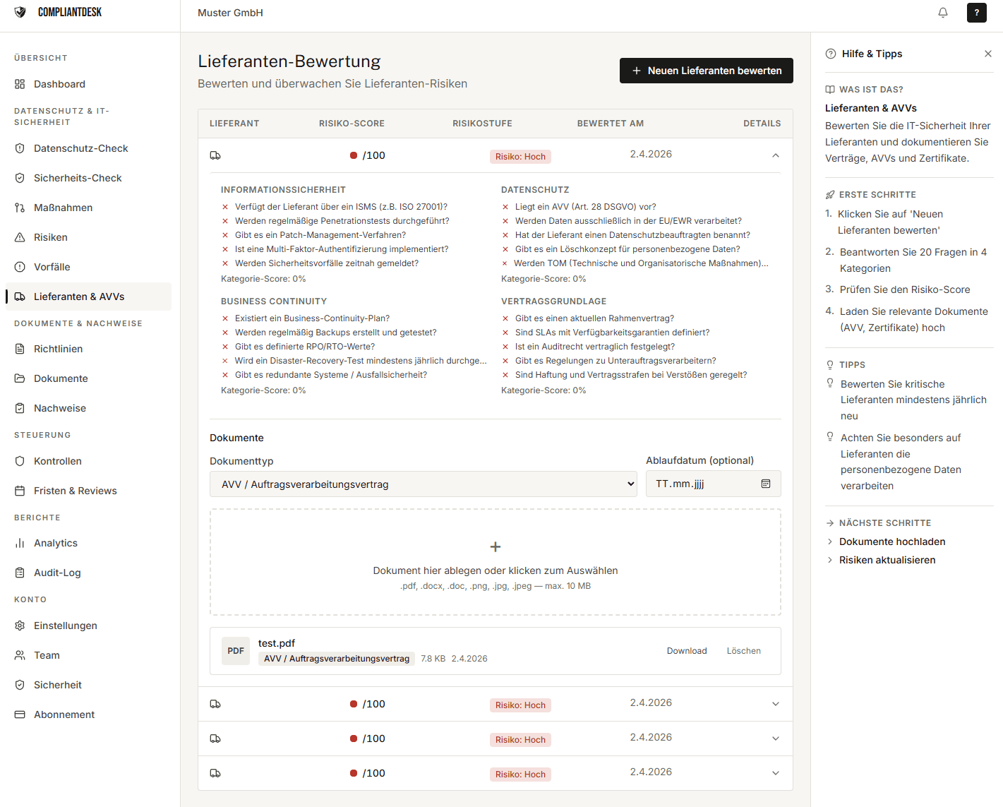This screenshot has width=1003, height=807.
Task: Click the plus icon in upload dropzone
Action: click(495, 546)
